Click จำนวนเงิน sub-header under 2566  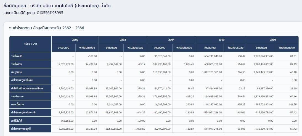coord(261,48)
